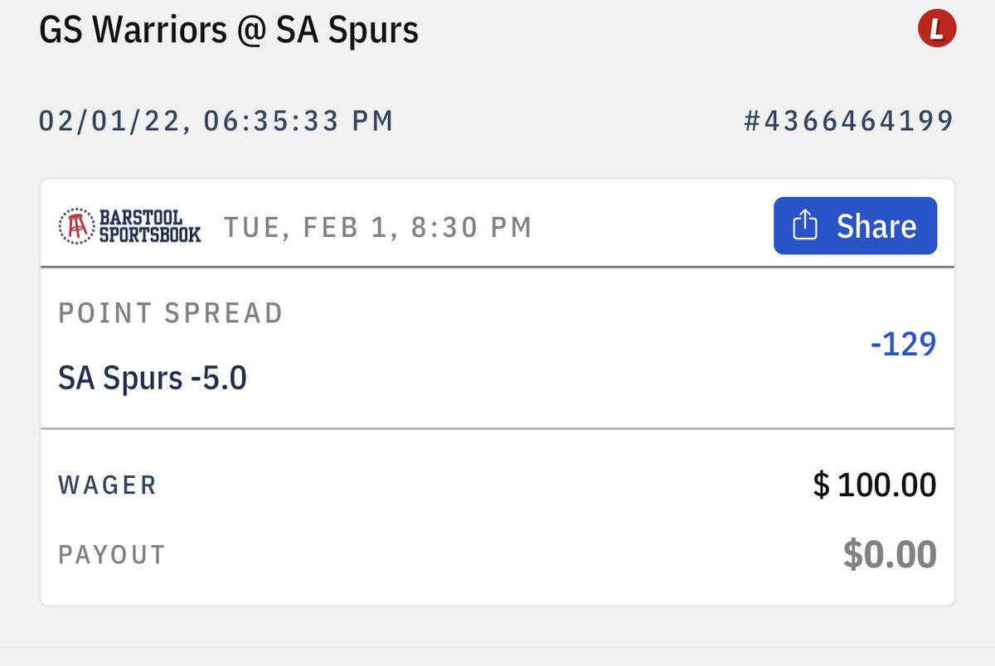Image resolution: width=995 pixels, height=666 pixels.
Task: Tap the @ symbol in the matchup title
Action: point(244,31)
